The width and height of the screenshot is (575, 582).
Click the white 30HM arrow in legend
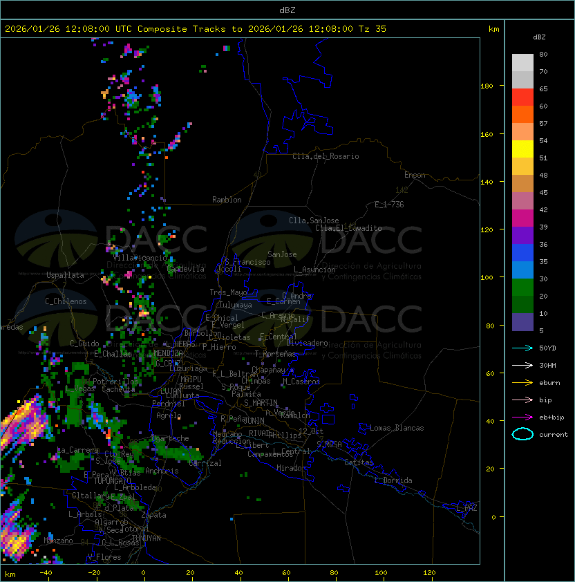[522, 365]
